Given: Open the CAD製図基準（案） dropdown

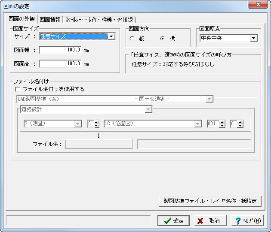Looking at the screenshot, I should pyautogui.click(x=115, y=99).
